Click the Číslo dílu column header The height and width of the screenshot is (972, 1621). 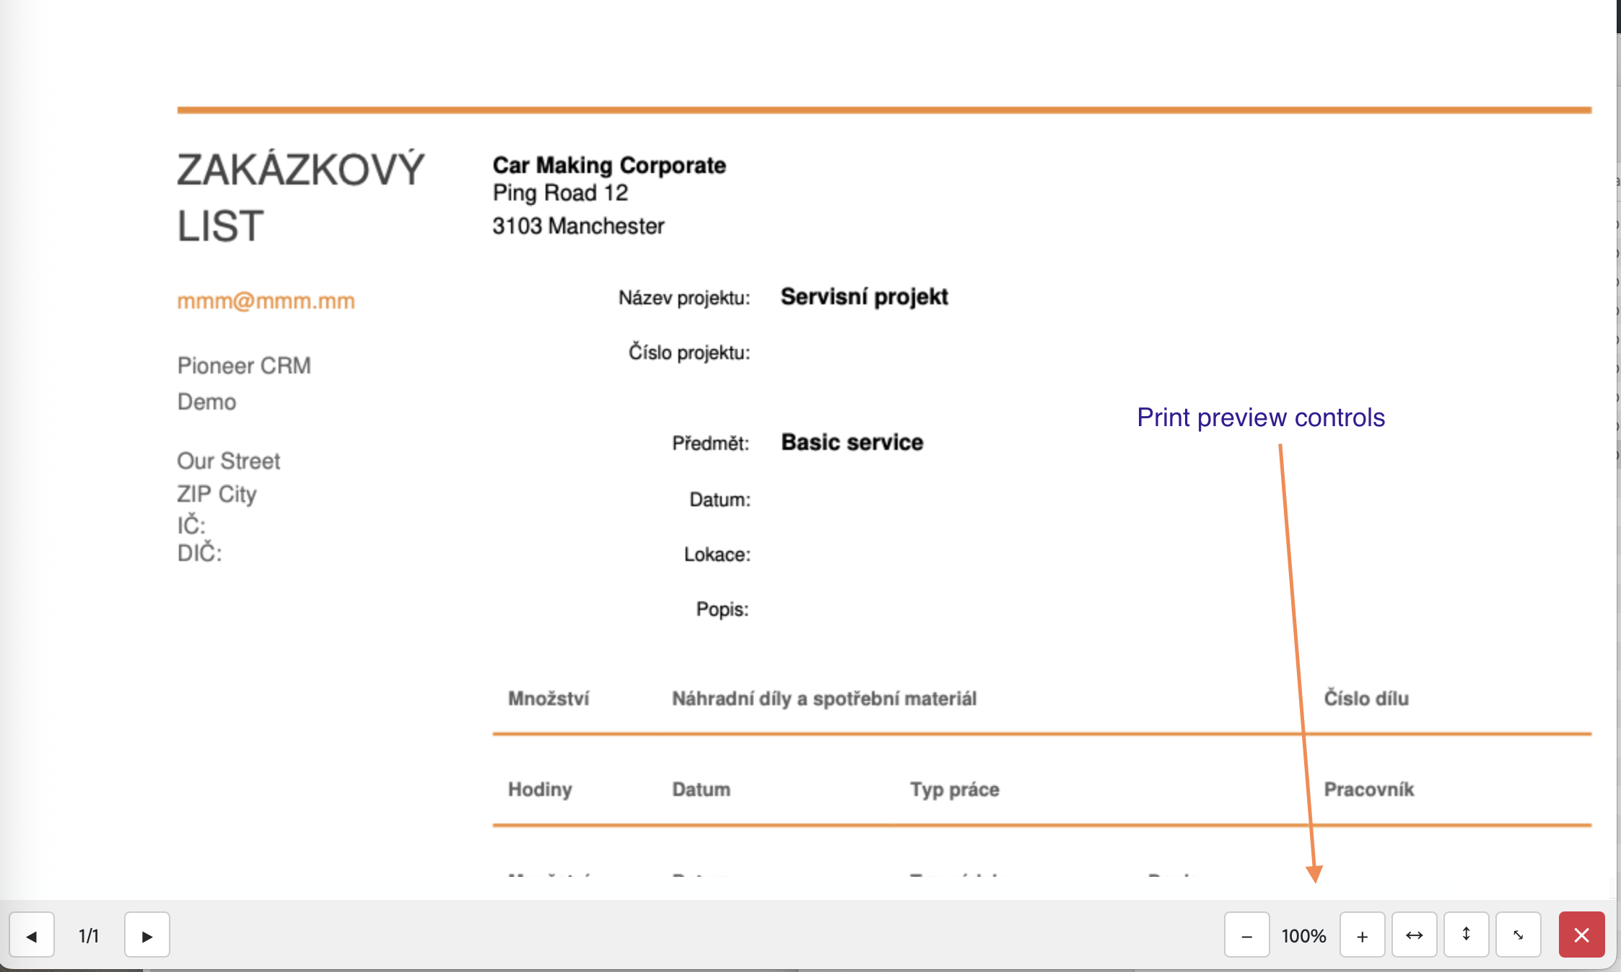(x=1366, y=698)
